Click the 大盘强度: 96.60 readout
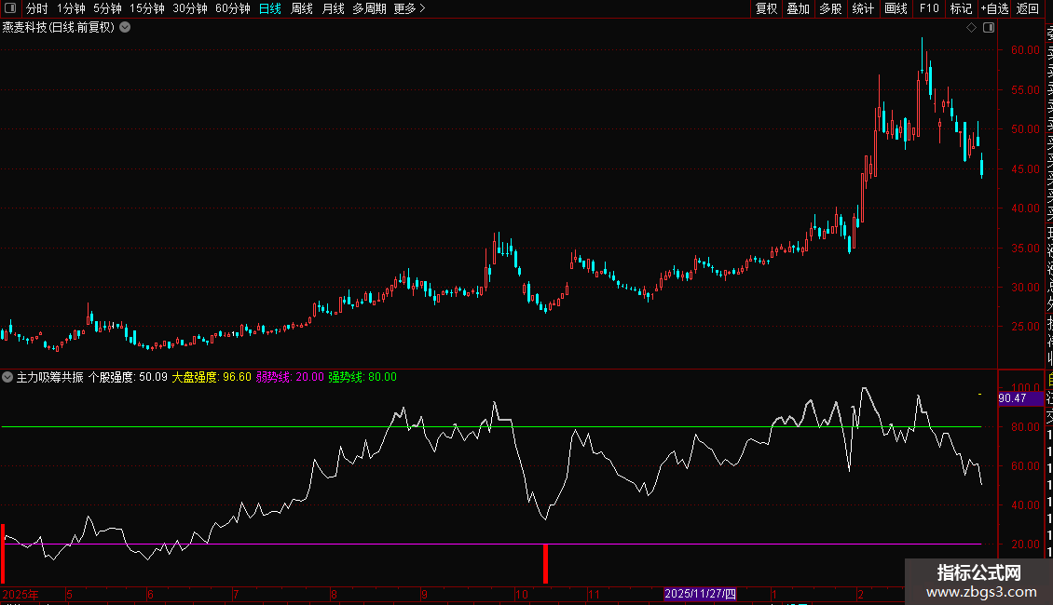1053x605 pixels. pyautogui.click(x=212, y=377)
